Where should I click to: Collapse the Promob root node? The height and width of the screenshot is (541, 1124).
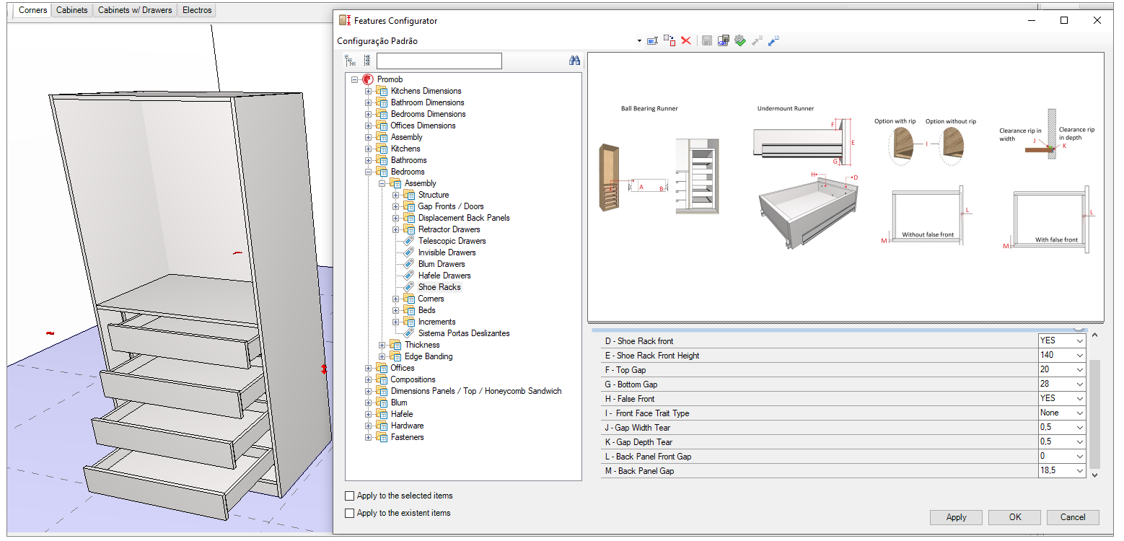click(354, 79)
